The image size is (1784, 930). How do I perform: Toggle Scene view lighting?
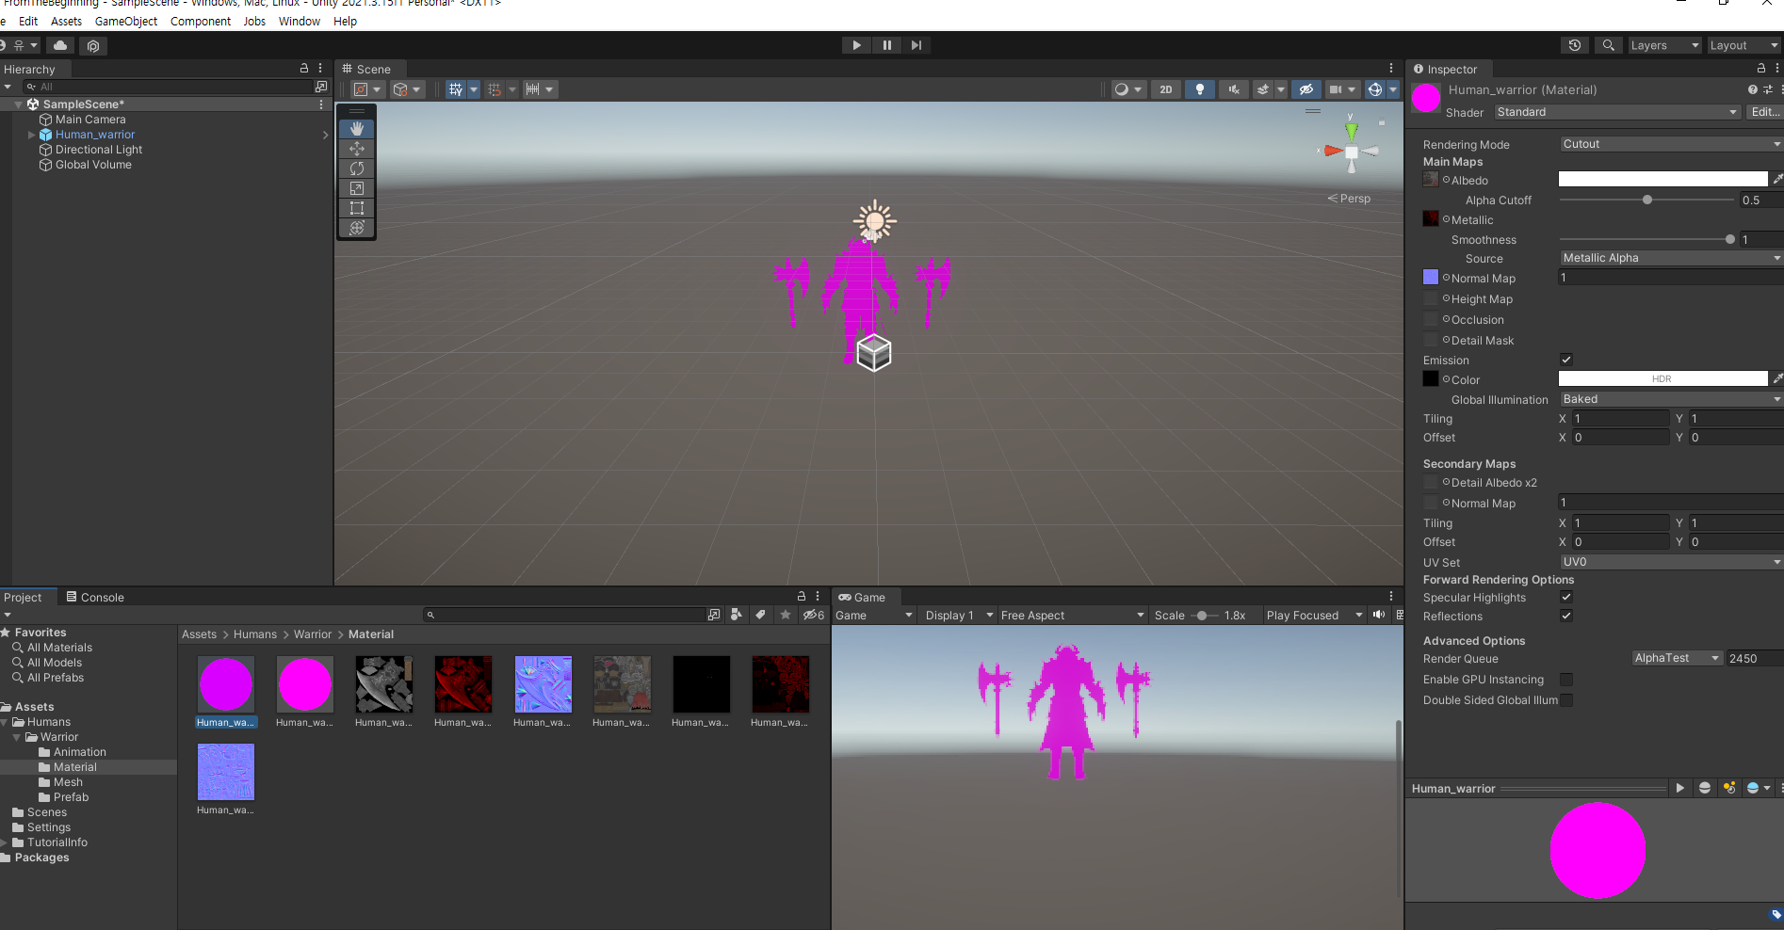click(x=1200, y=88)
